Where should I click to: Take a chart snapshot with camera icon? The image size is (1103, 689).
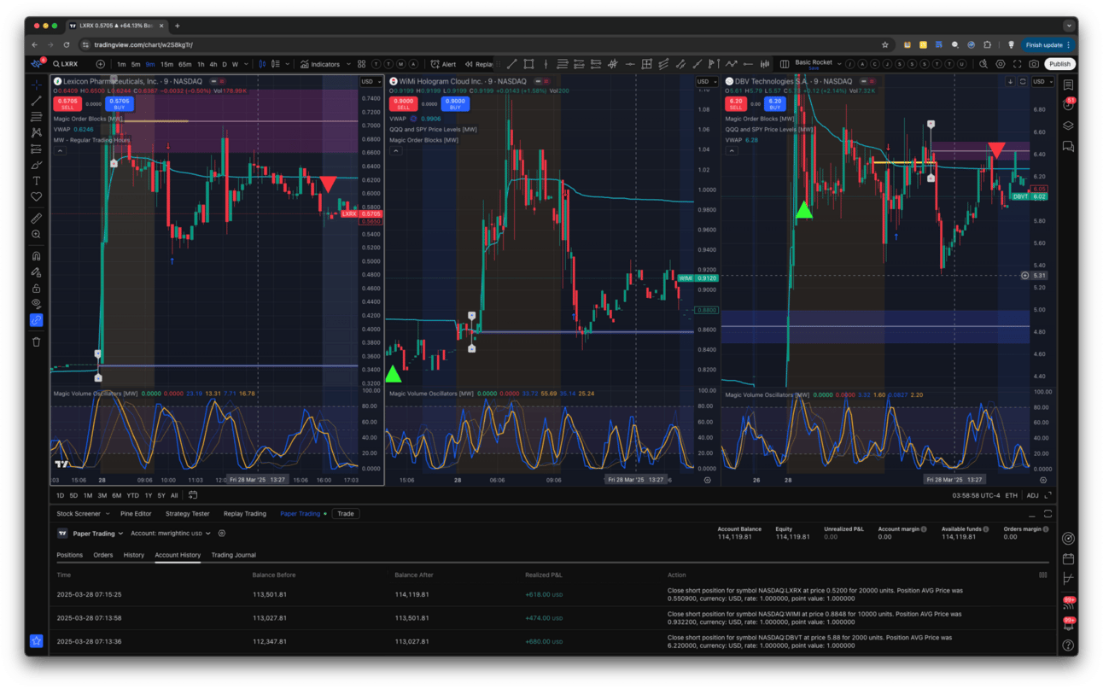click(x=1034, y=64)
